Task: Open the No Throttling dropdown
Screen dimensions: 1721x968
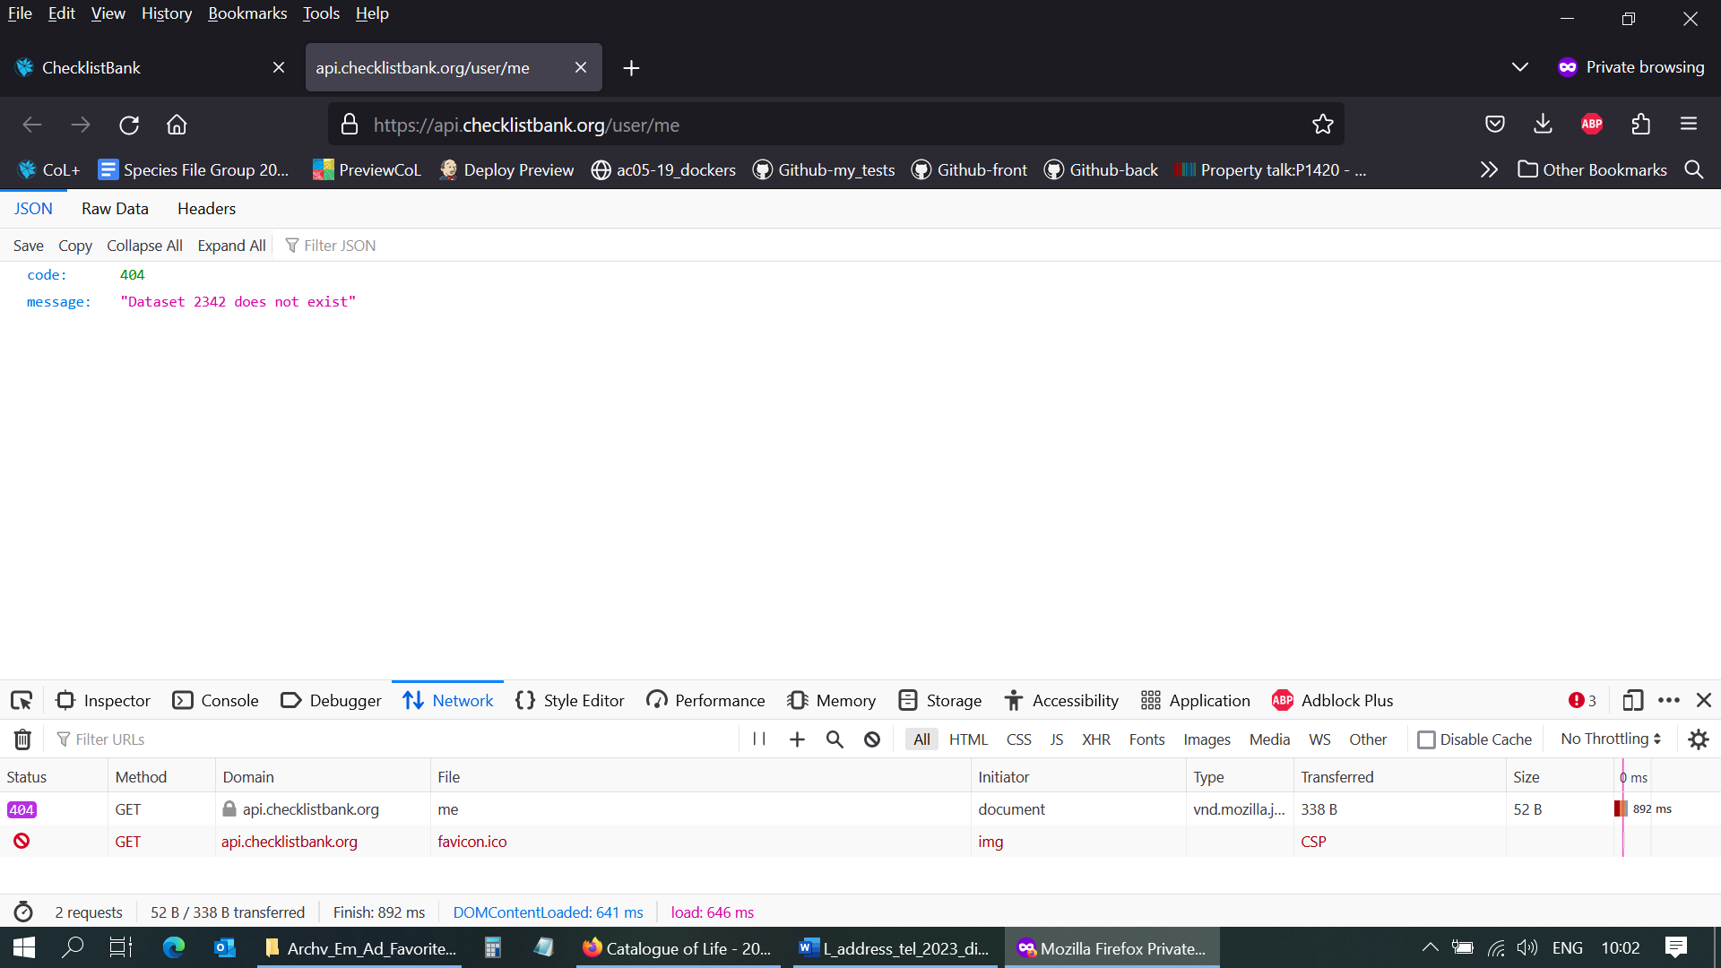Action: [x=1610, y=739]
